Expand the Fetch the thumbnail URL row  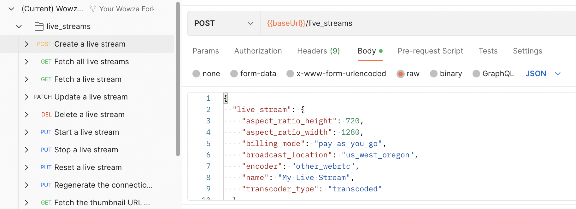point(26,203)
